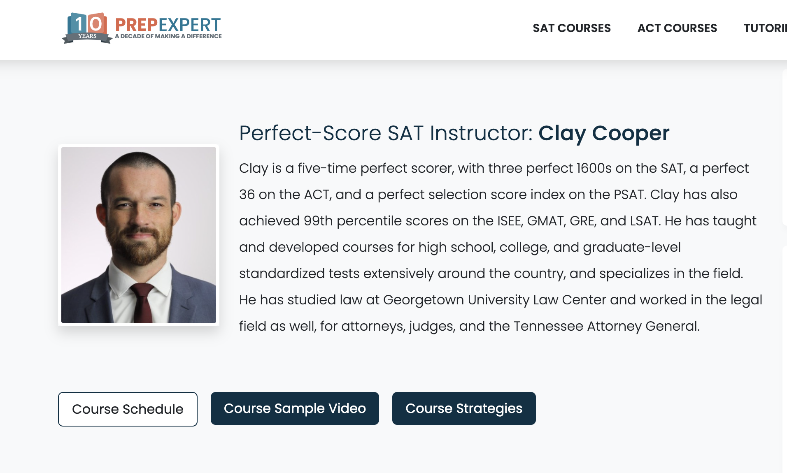Click the Course Schedule button

coord(128,408)
